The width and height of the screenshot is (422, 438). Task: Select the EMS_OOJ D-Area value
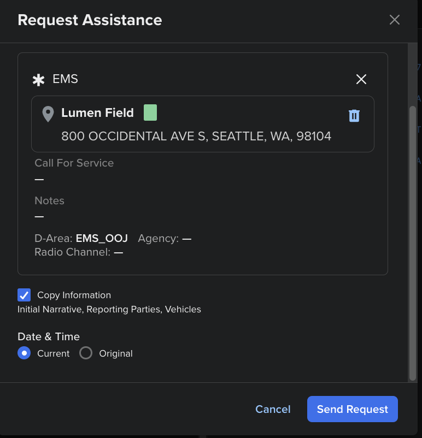pyautogui.click(x=102, y=239)
